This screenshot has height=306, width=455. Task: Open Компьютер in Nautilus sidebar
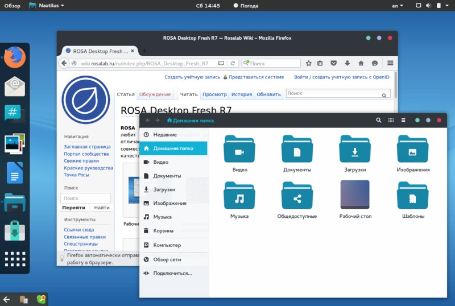tap(173, 245)
